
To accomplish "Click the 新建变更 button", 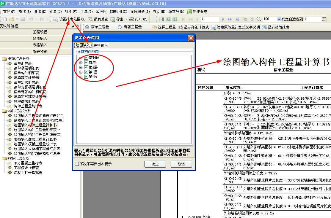I will [x=197, y=12].
